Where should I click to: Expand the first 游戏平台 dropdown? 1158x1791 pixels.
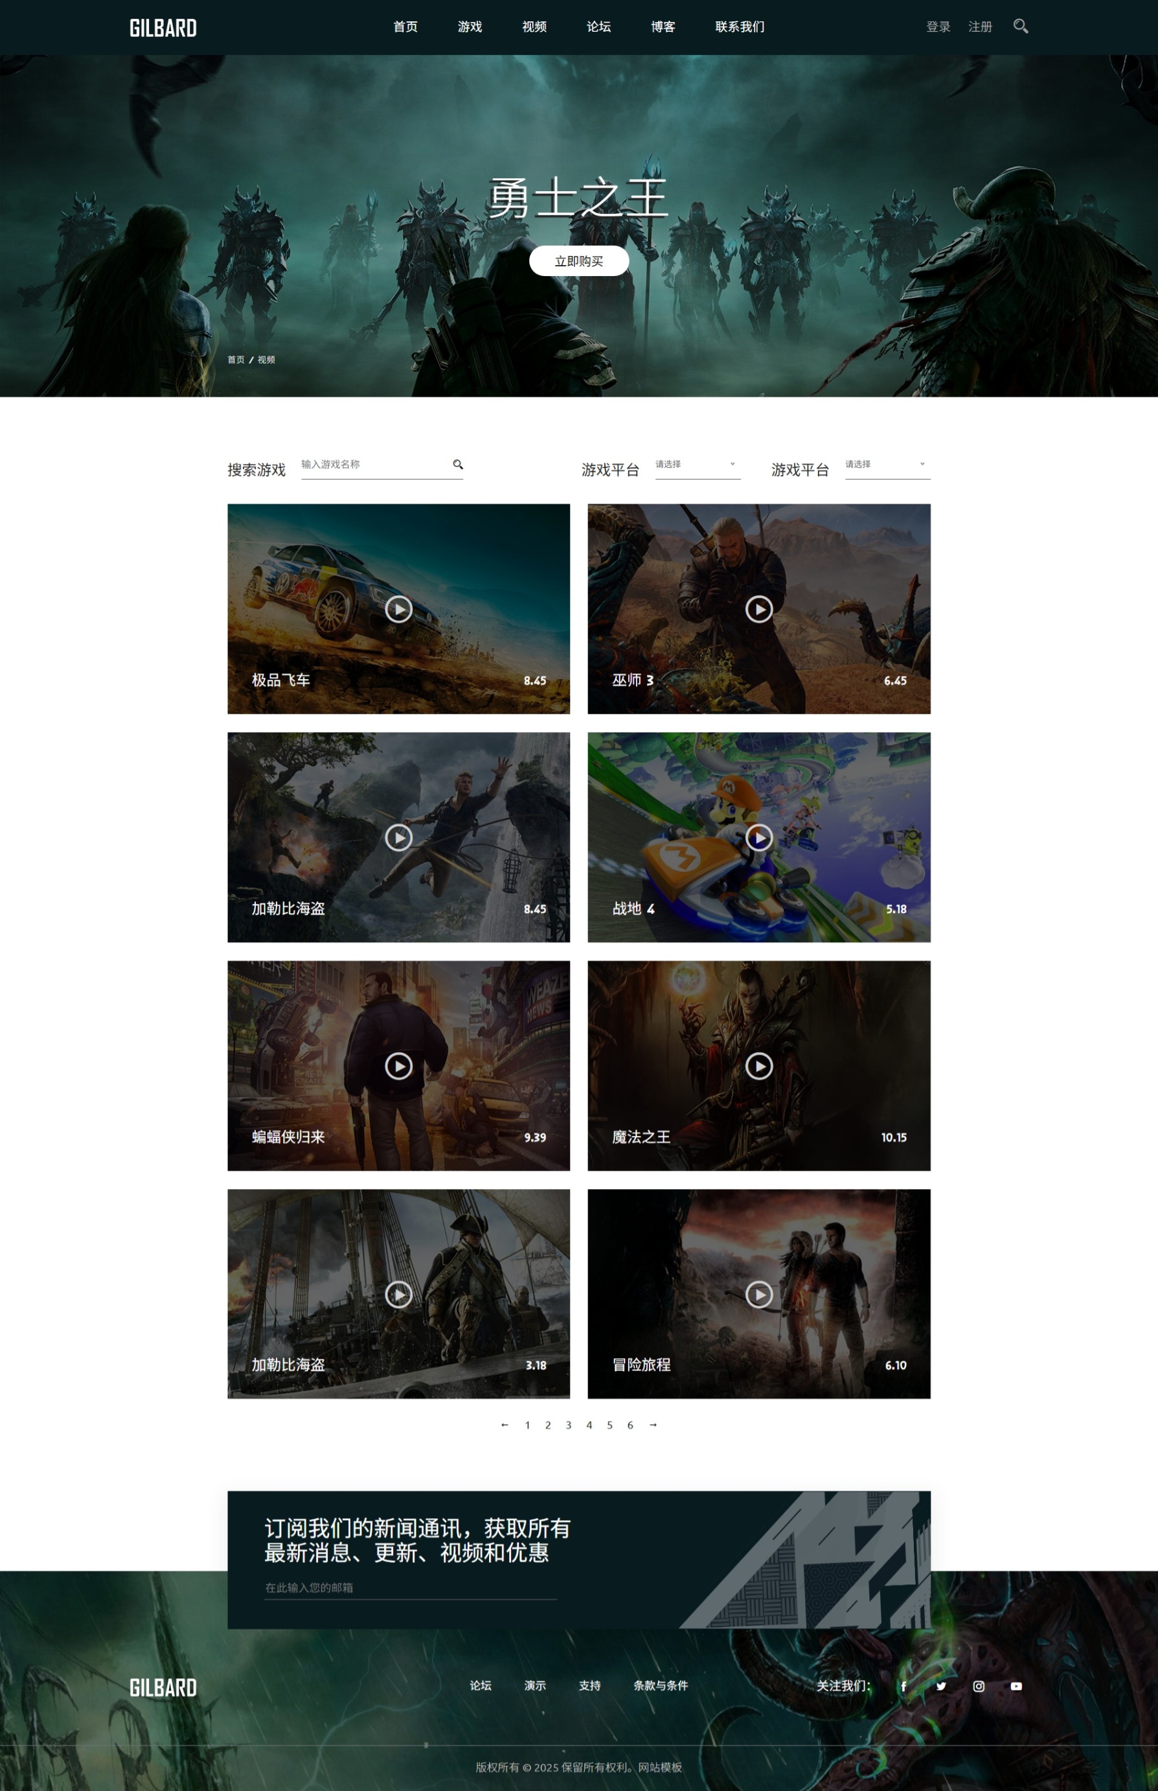[697, 465]
